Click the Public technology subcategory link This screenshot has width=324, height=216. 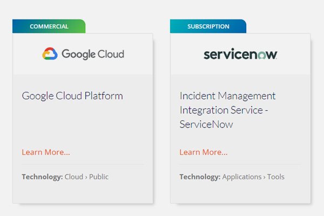click(x=99, y=177)
